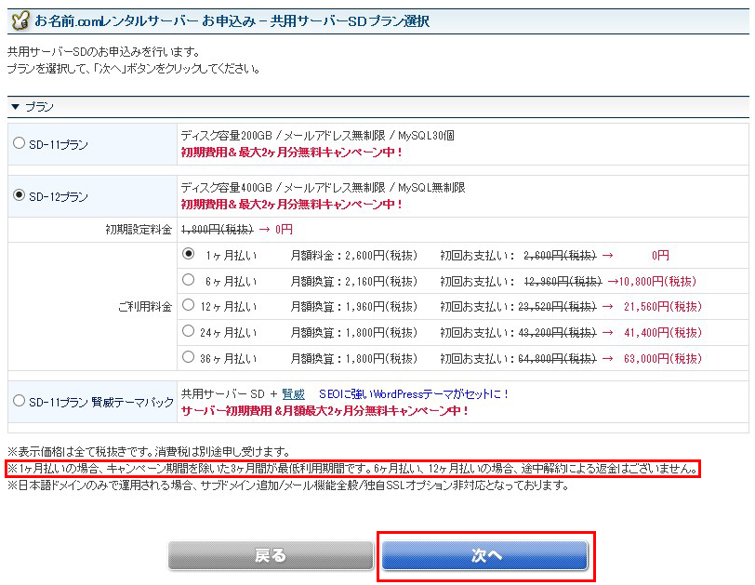Click the 初期設定料金 0円 discounted price

(x=282, y=229)
